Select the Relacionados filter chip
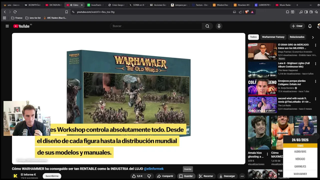320x180 pixels. [x=297, y=37]
